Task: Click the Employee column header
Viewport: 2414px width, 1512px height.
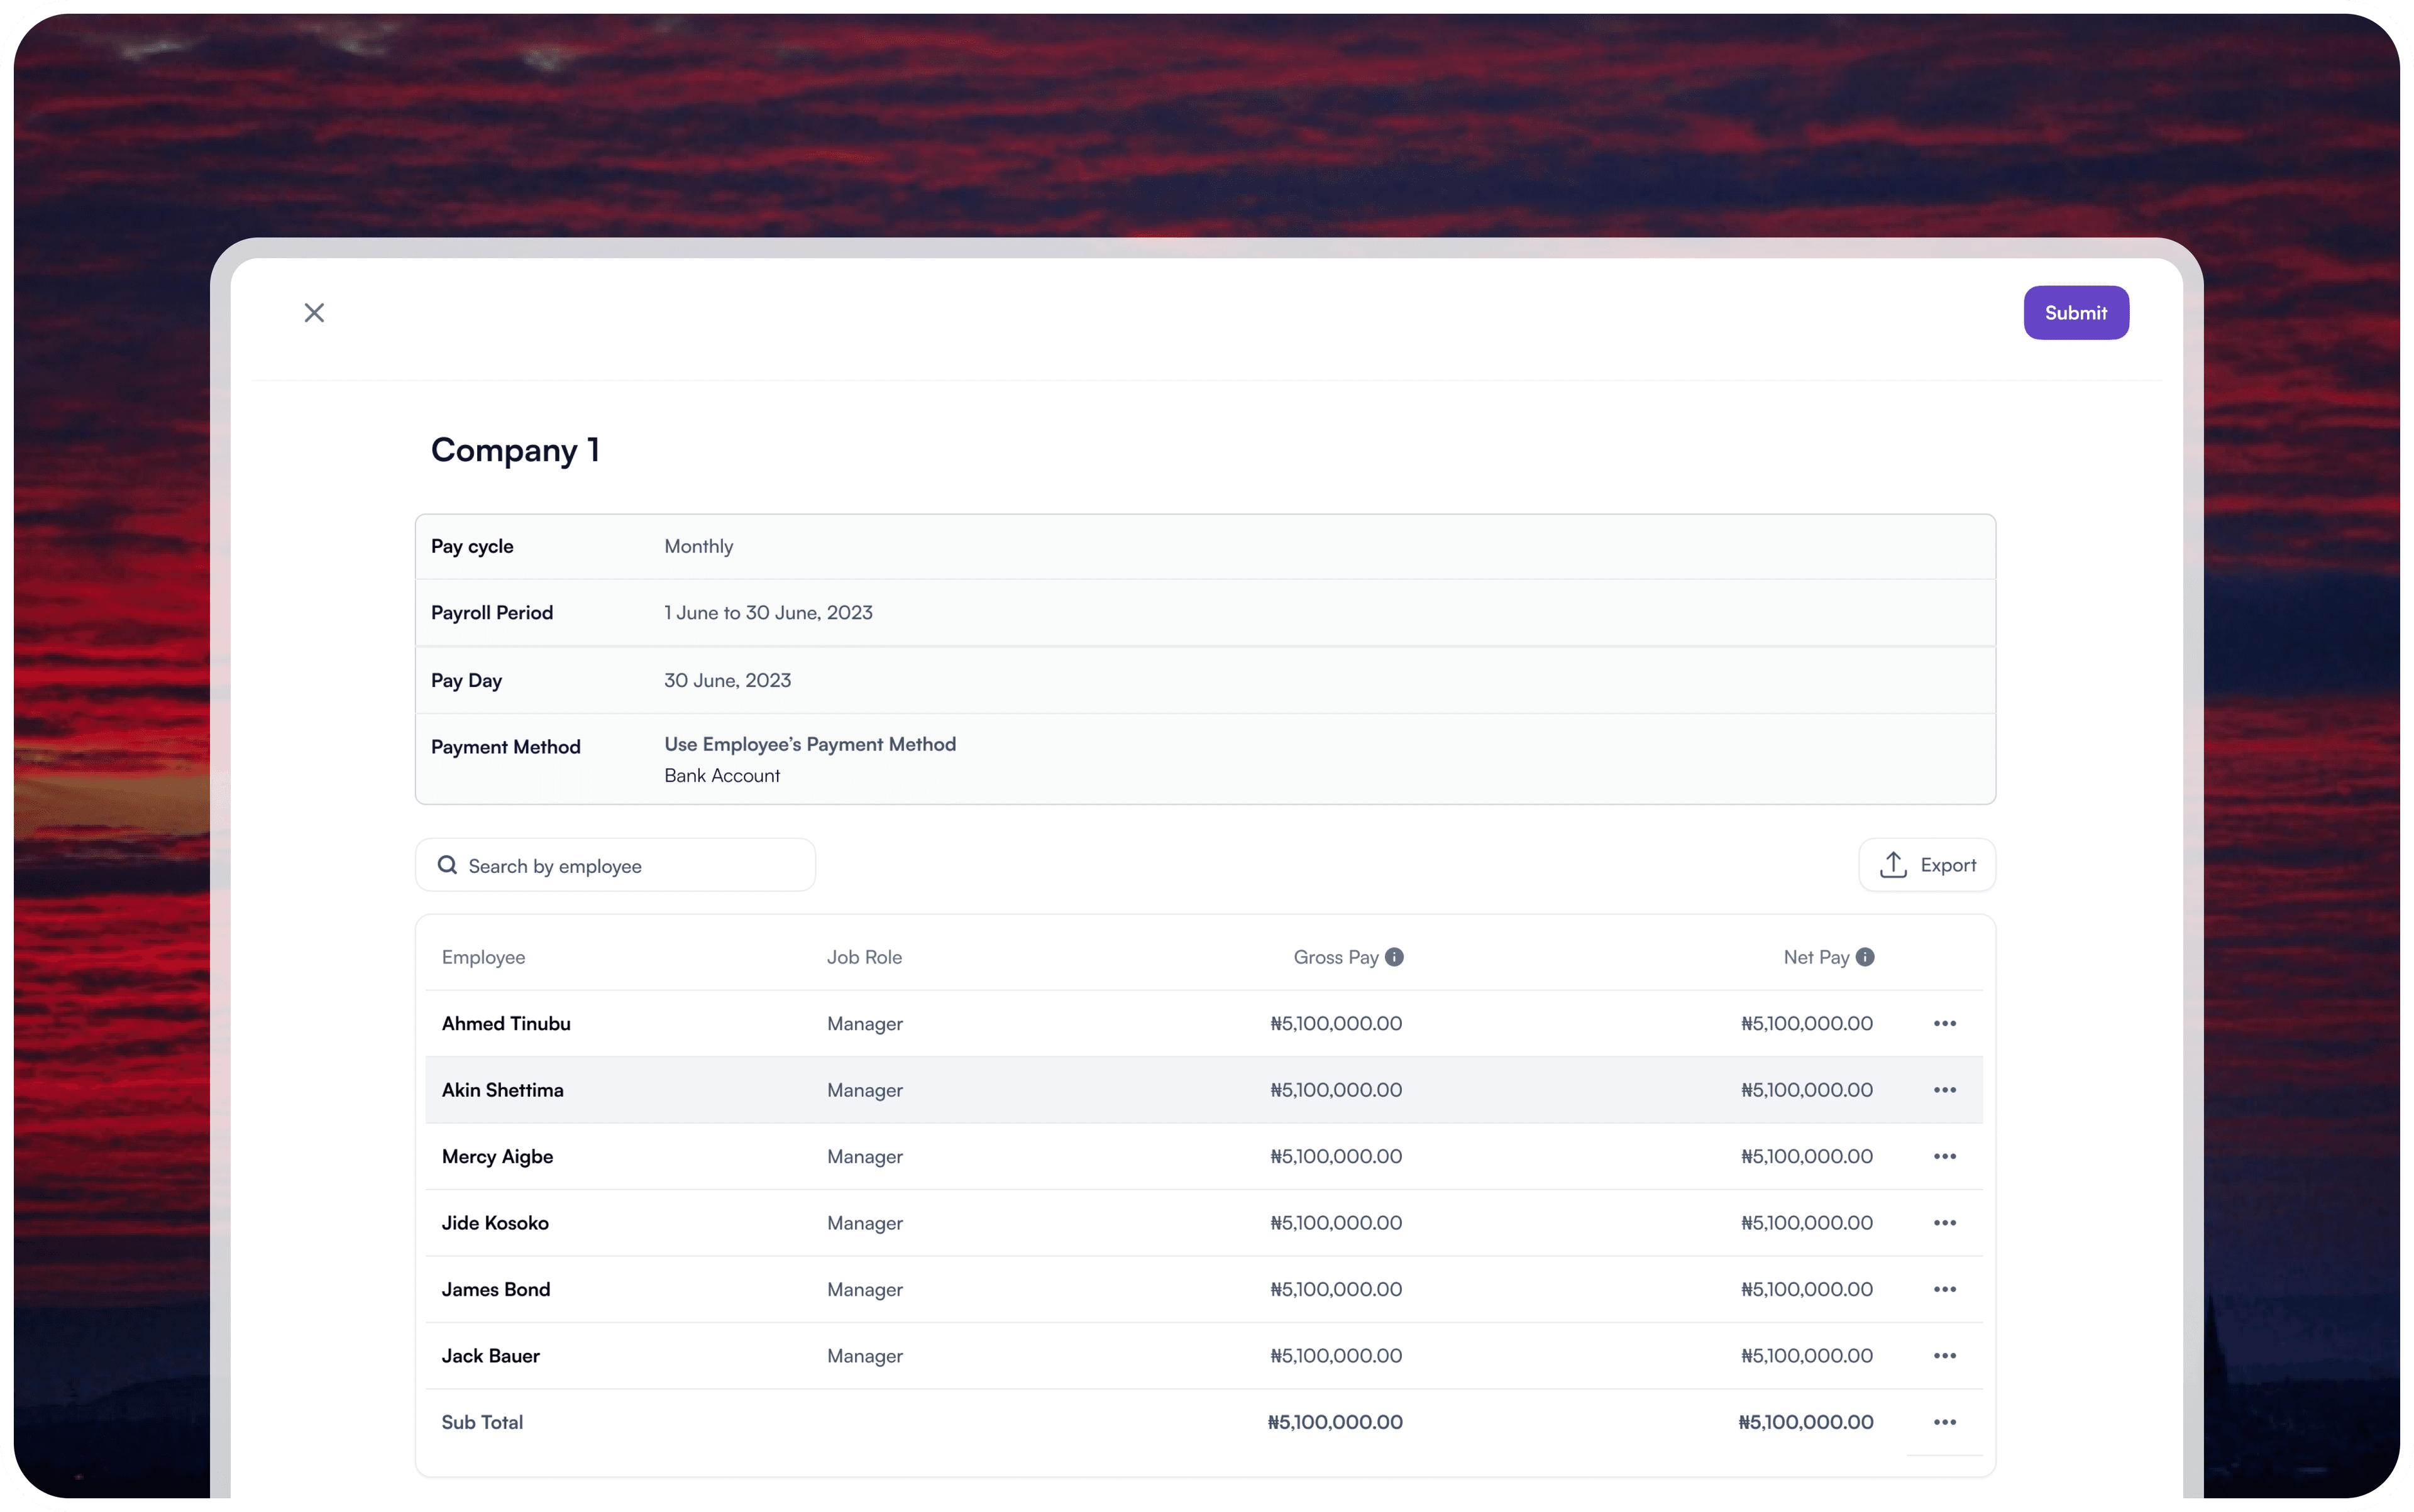Action: (483, 957)
